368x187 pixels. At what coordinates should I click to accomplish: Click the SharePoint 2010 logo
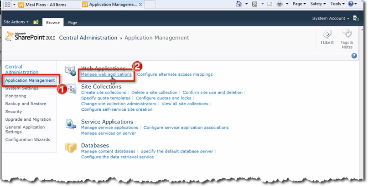point(30,36)
